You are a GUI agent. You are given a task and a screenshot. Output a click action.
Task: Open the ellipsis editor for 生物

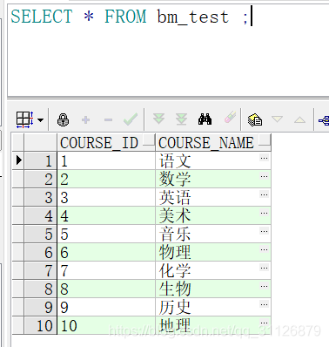pos(264,286)
